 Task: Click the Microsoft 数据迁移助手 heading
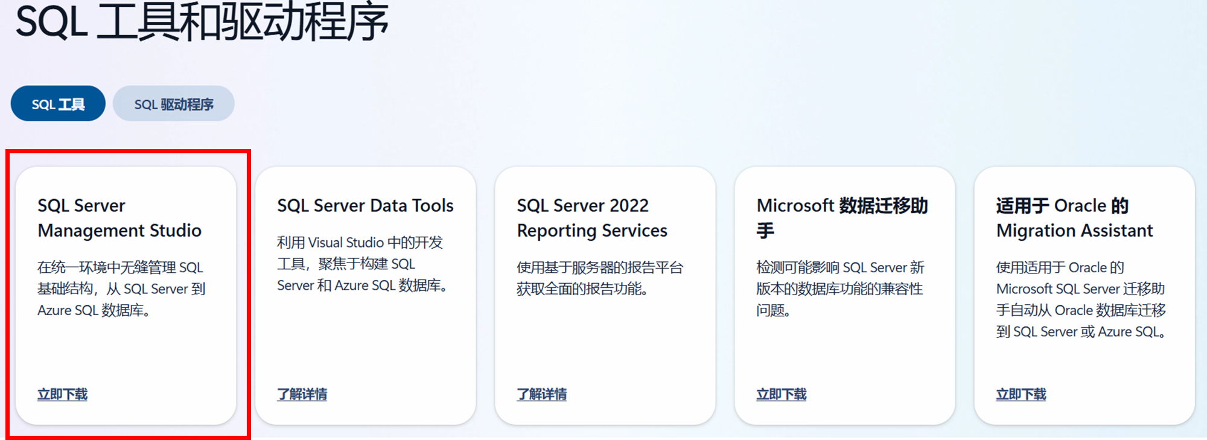tap(842, 218)
